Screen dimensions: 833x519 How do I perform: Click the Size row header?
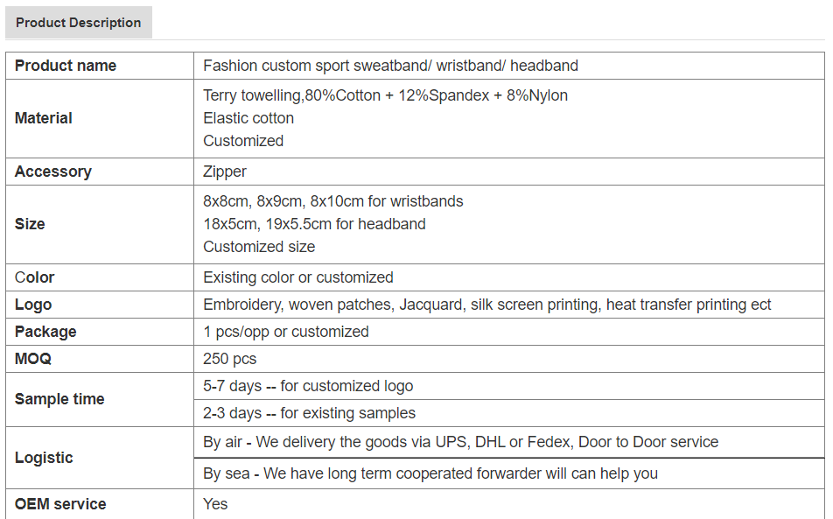(100, 224)
